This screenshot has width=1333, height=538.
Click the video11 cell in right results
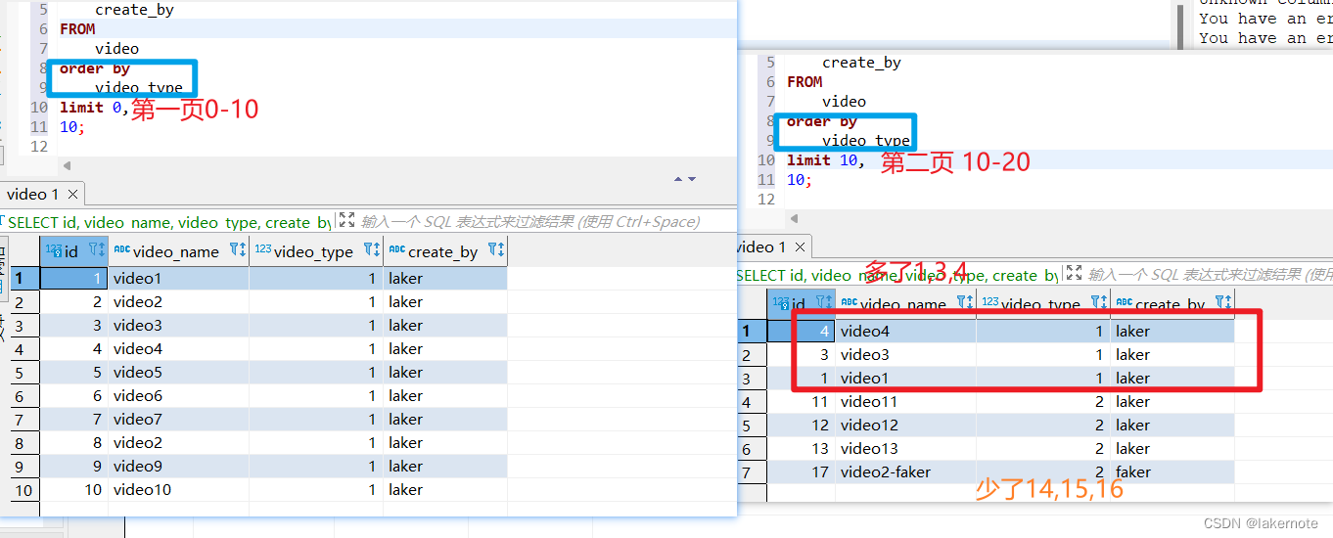[x=905, y=402]
